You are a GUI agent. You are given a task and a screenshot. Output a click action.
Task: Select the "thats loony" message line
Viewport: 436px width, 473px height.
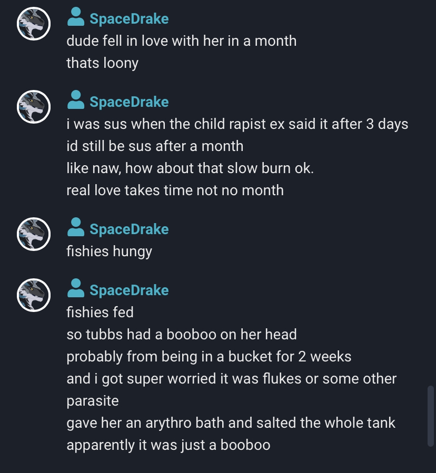click(x=102, y=63)
